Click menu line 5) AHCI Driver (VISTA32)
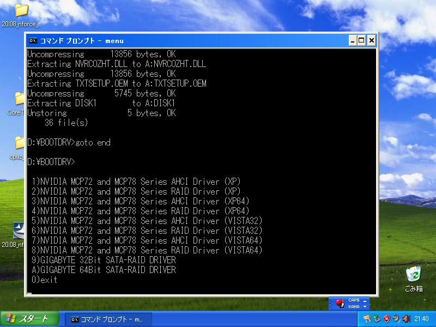 pos(147,221)
